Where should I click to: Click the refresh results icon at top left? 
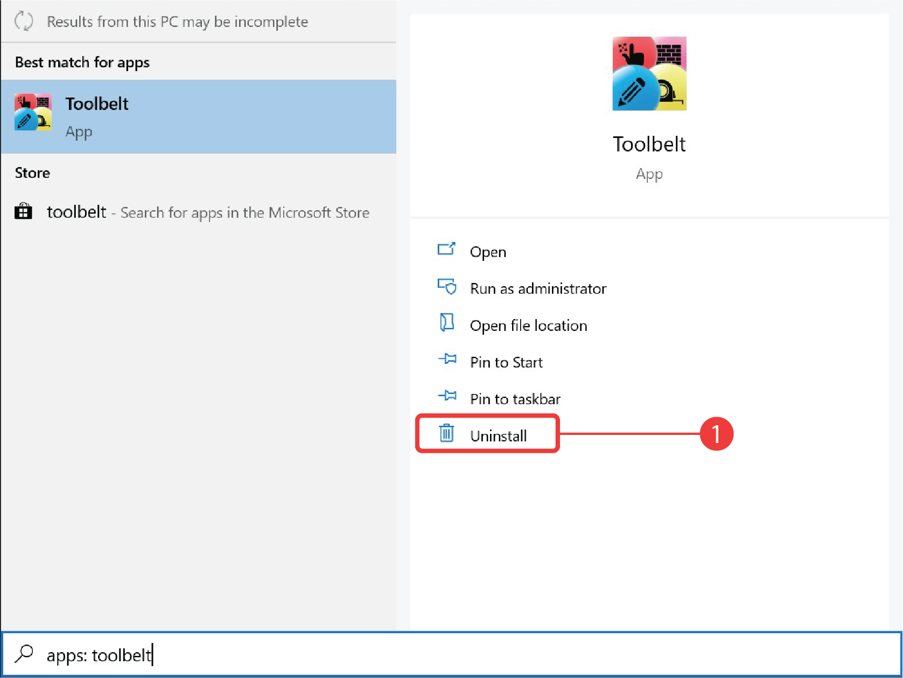pos(23,22)
